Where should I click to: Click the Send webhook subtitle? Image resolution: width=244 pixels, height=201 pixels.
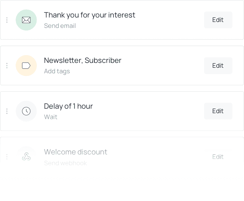click(65, 163)
